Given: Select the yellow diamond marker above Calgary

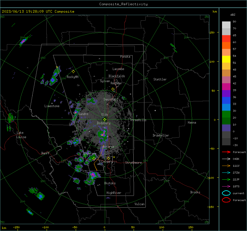Looking at the screenshot, I should tap(108, 158).
